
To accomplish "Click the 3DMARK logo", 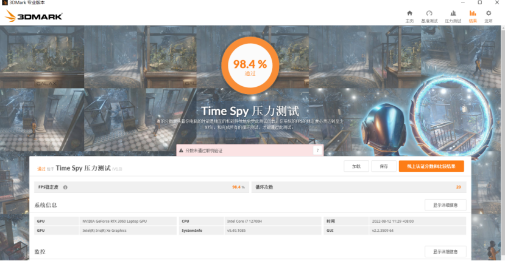I will click(34, 16).
